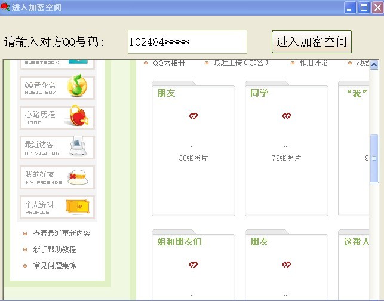Open the Mood (心路历程) apple icon
The width and height of the screenshot is (384, 301).
pos(79,116)
